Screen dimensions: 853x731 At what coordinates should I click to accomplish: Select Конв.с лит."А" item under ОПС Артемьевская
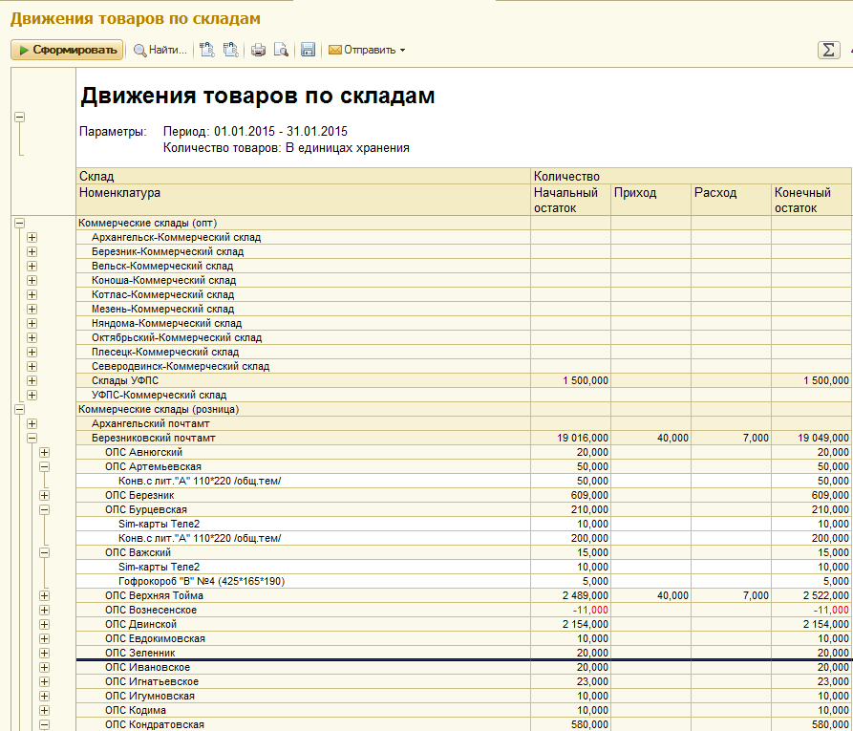coord(200,481)
